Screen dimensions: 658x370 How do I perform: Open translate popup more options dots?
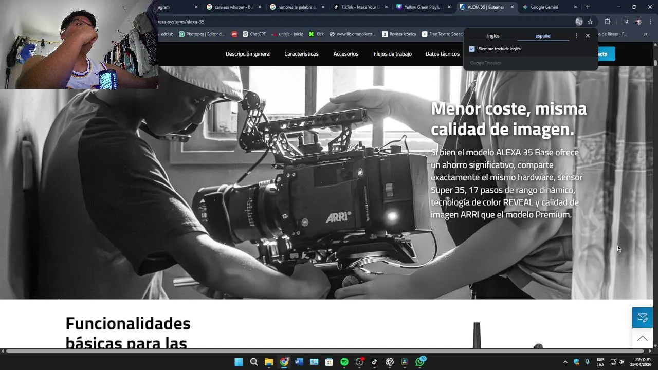[x=576, y=36]
